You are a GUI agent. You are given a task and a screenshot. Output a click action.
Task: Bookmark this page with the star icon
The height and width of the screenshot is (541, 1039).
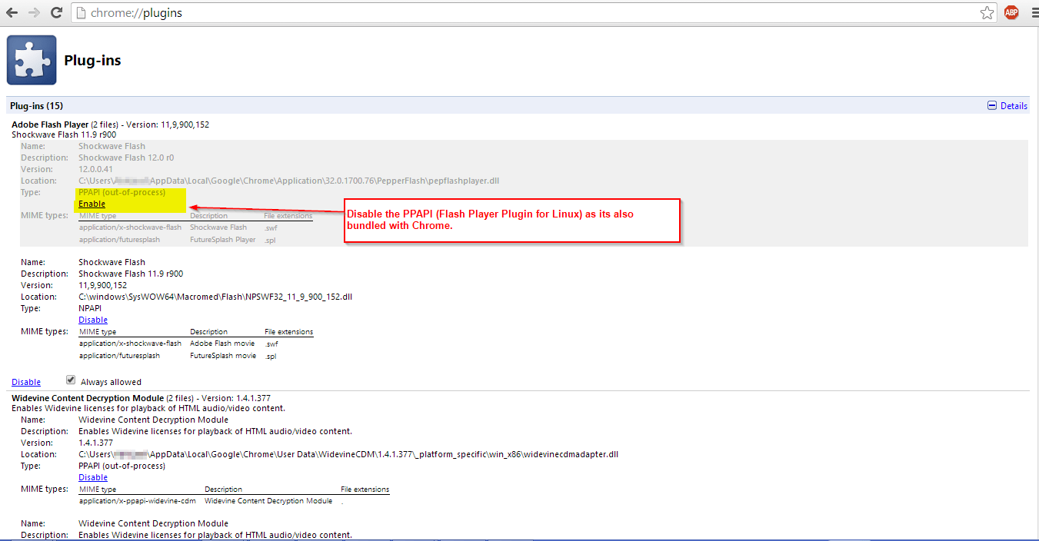(x=987, y=13)
